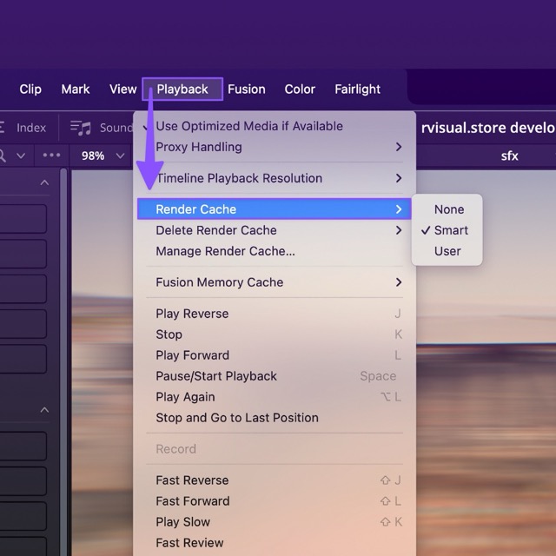Collapse the lower left panel section chevron
This screenshot has height=556, width=556.
(x=44, y=410)
